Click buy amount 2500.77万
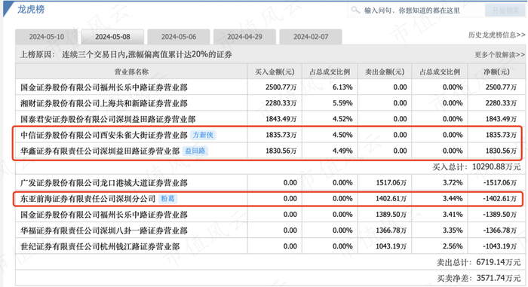 pos(281,87)
